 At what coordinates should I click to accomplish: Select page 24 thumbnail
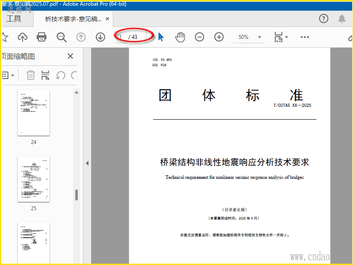[x=34, y=113]
